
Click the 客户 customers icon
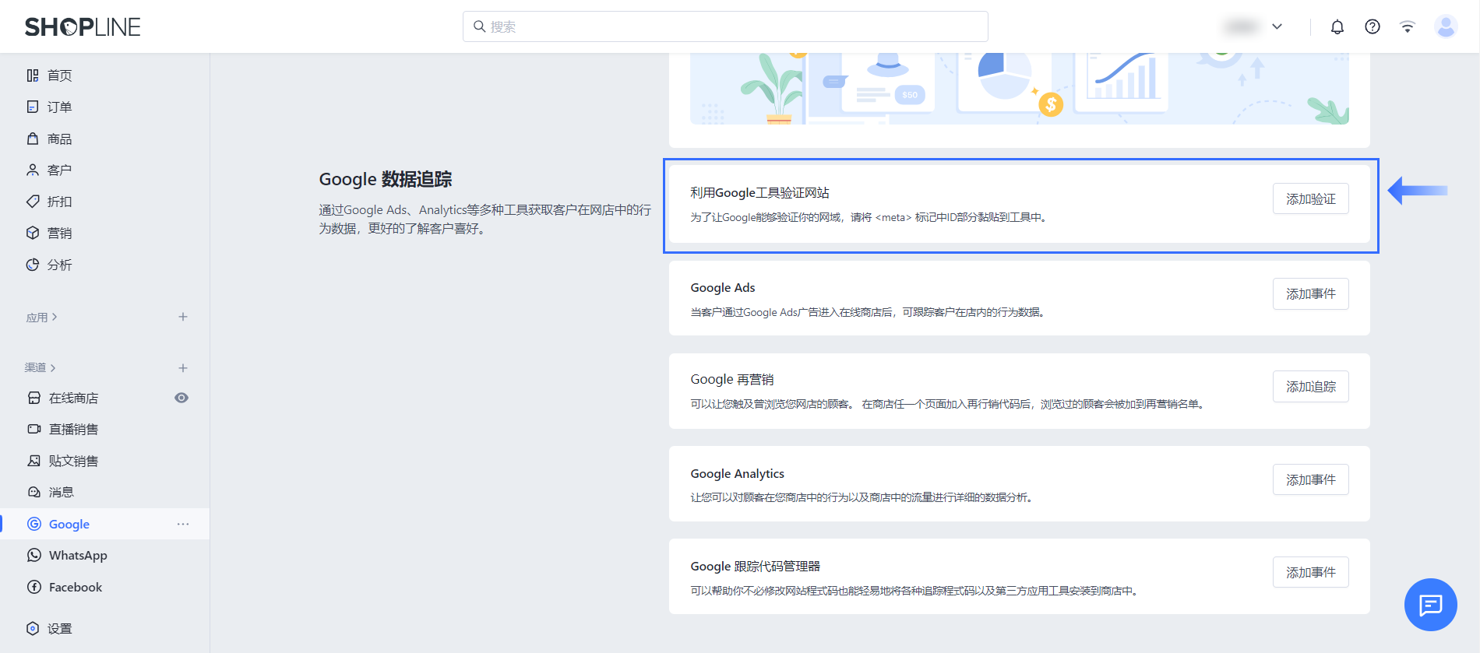click(x=33, y=170)
